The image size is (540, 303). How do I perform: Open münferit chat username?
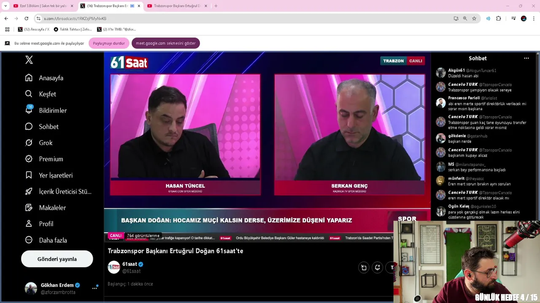pos(456,178)
